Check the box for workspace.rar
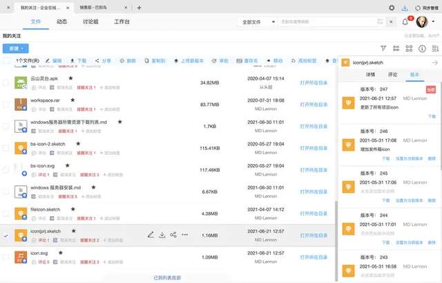This screenshot has width=442, height=283. [6, 104]
